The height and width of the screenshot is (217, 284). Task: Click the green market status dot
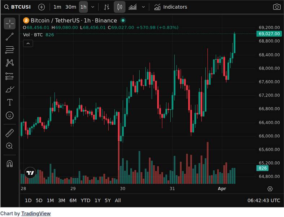[x=123, y=21]
